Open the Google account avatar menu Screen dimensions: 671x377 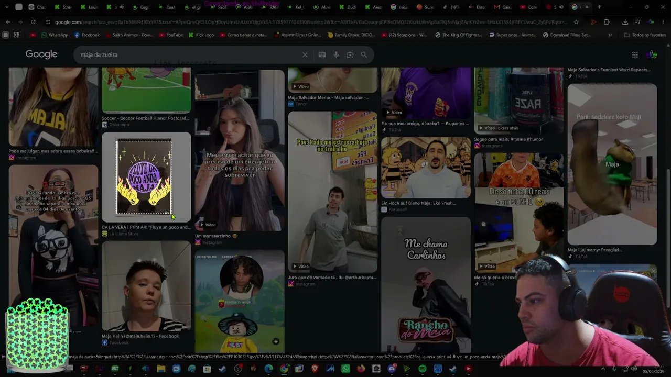tap(652, 54)
